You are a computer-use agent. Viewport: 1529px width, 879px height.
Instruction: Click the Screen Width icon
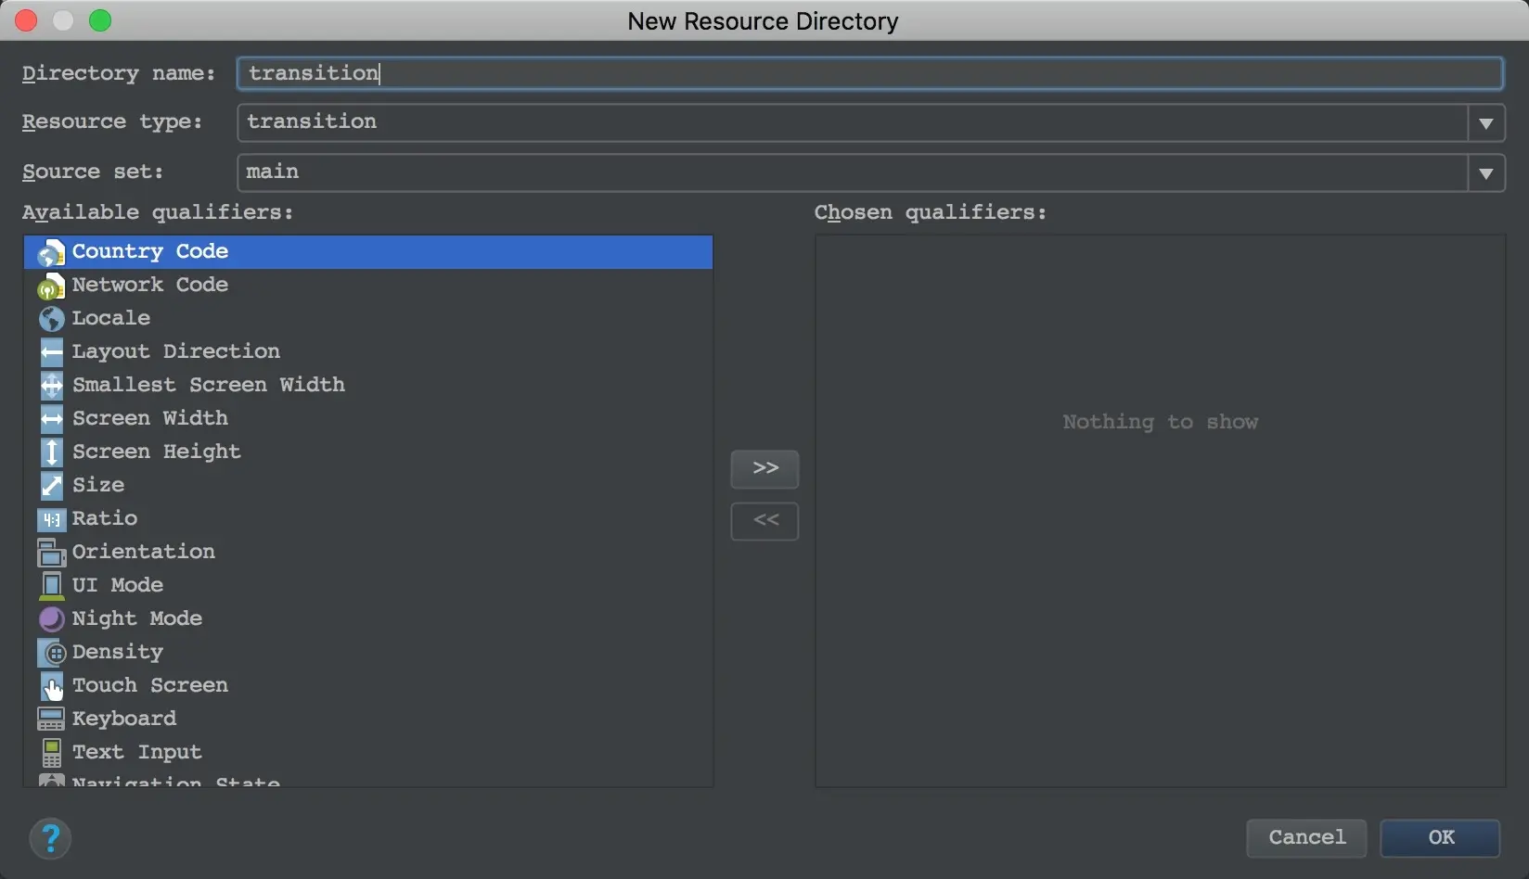pyautogui.click(x=51, y=419)
